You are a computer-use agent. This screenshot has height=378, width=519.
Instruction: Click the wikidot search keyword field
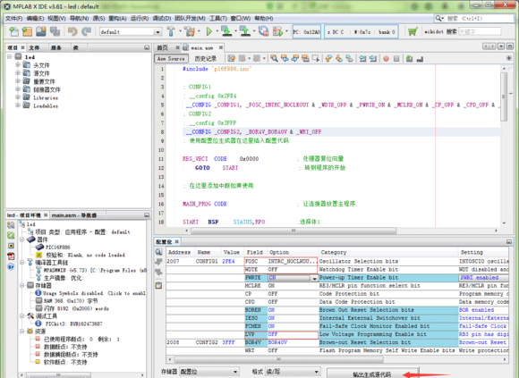click(x=480, y=31)
